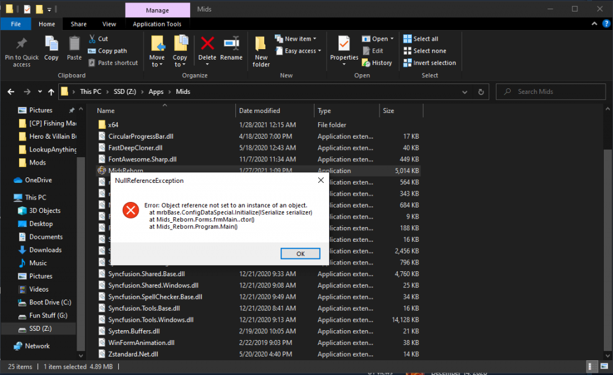Image resolution: width=613 pixels, height=375 pixels.
Task: Open the Properties checkmark icon
Action: (344, 44)
